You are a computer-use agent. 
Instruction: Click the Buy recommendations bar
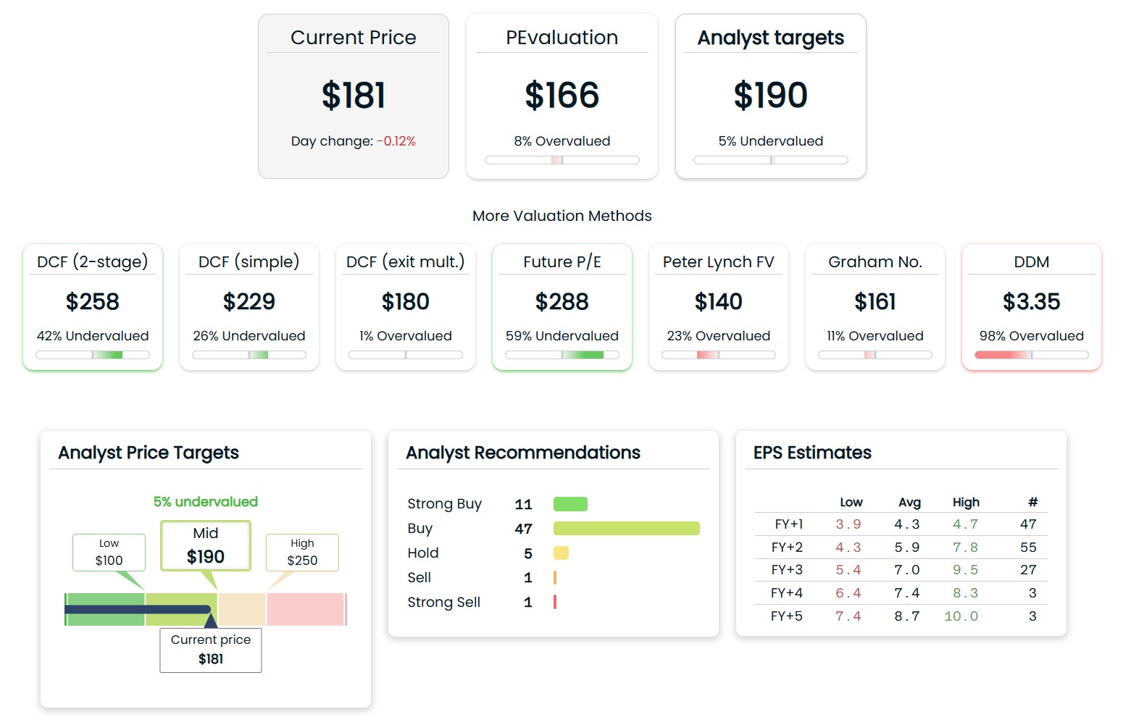626,529
